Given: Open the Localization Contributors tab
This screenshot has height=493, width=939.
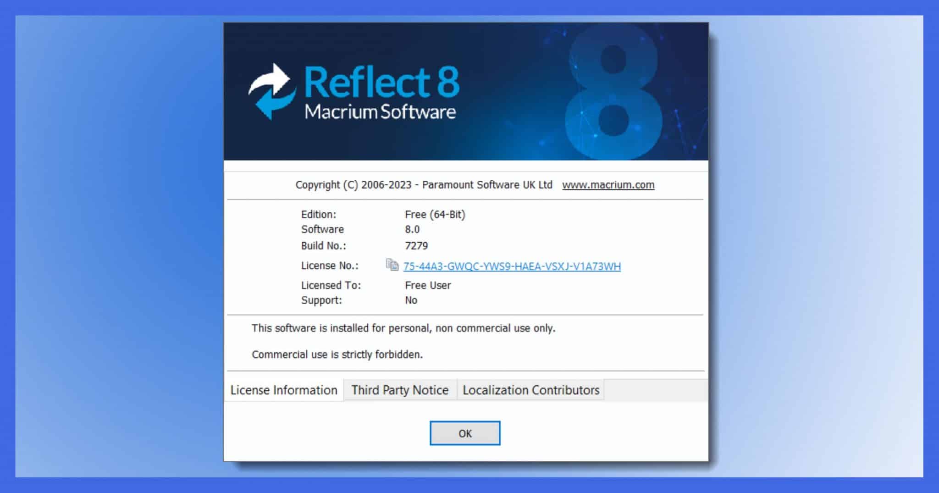Looking at the screenshot, I should (530, 390).
